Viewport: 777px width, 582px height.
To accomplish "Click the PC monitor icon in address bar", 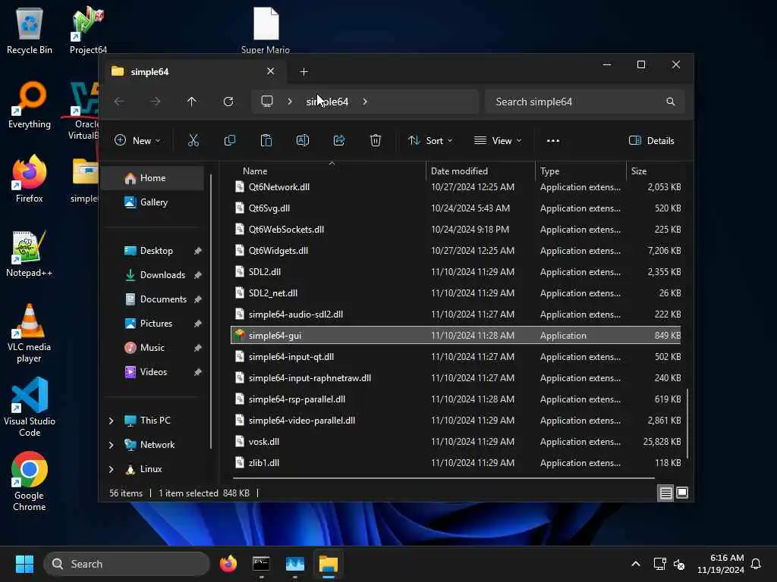I will point(267,102).
